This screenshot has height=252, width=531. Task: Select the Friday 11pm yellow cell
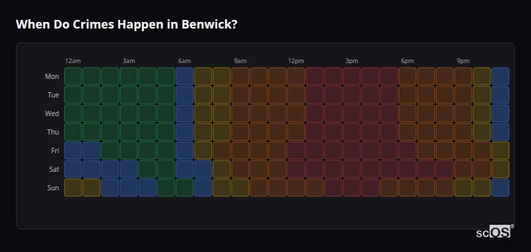click(500, 151)
